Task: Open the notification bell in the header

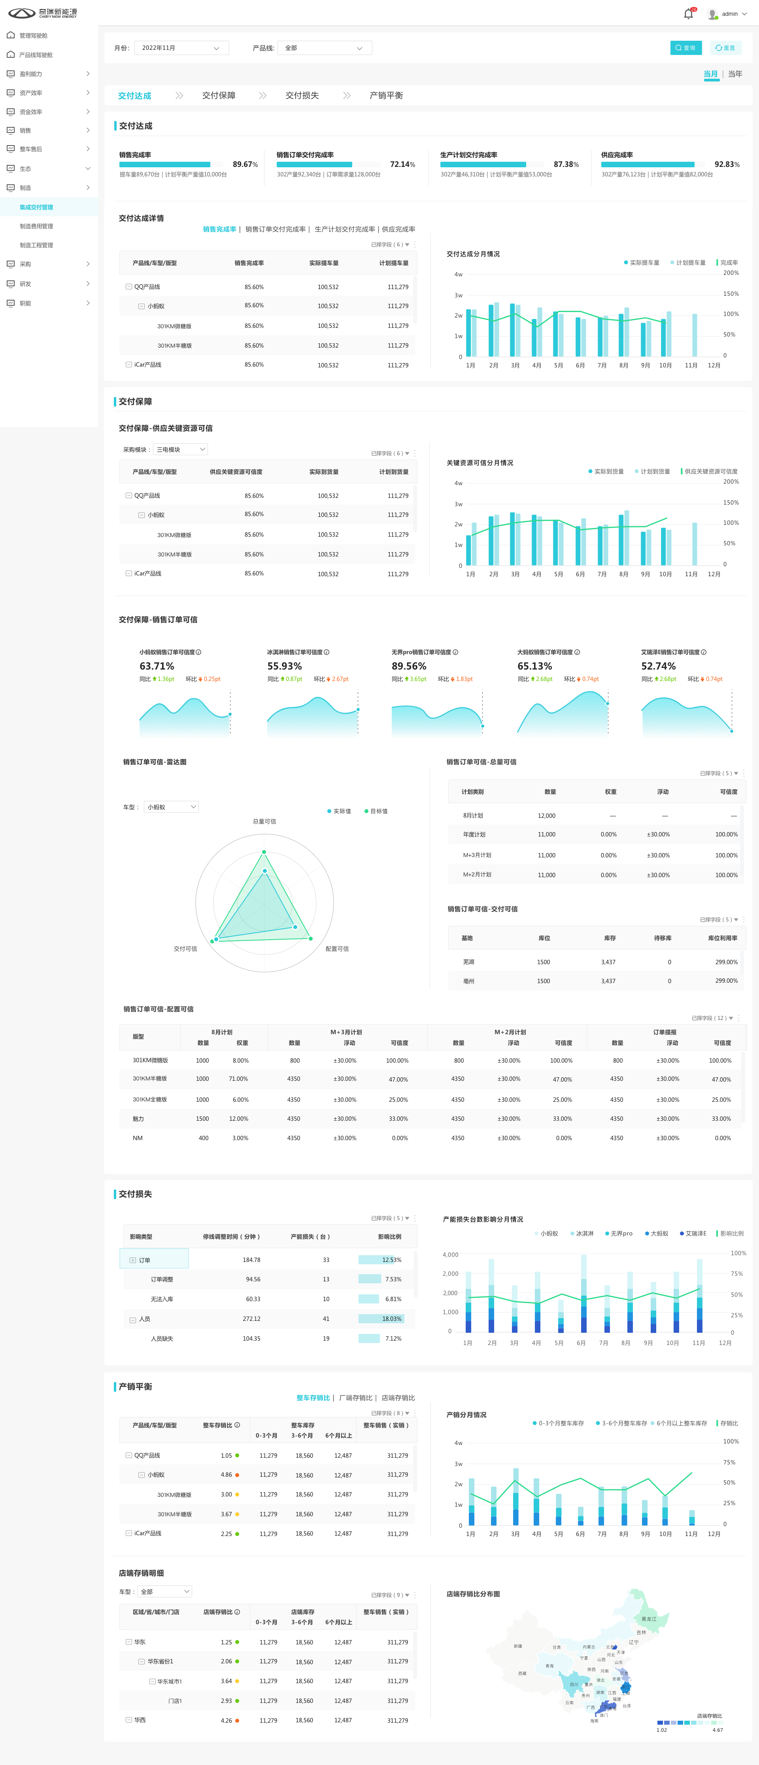Action: point(689,14)
